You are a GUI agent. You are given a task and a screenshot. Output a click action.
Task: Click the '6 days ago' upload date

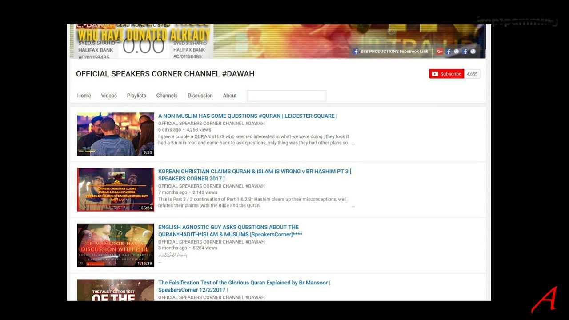[169, 130]
